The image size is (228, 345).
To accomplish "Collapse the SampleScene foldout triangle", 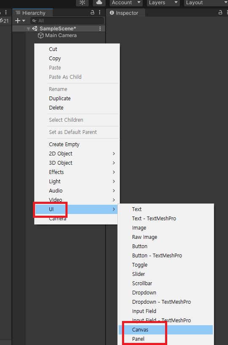I will point(28,29).
